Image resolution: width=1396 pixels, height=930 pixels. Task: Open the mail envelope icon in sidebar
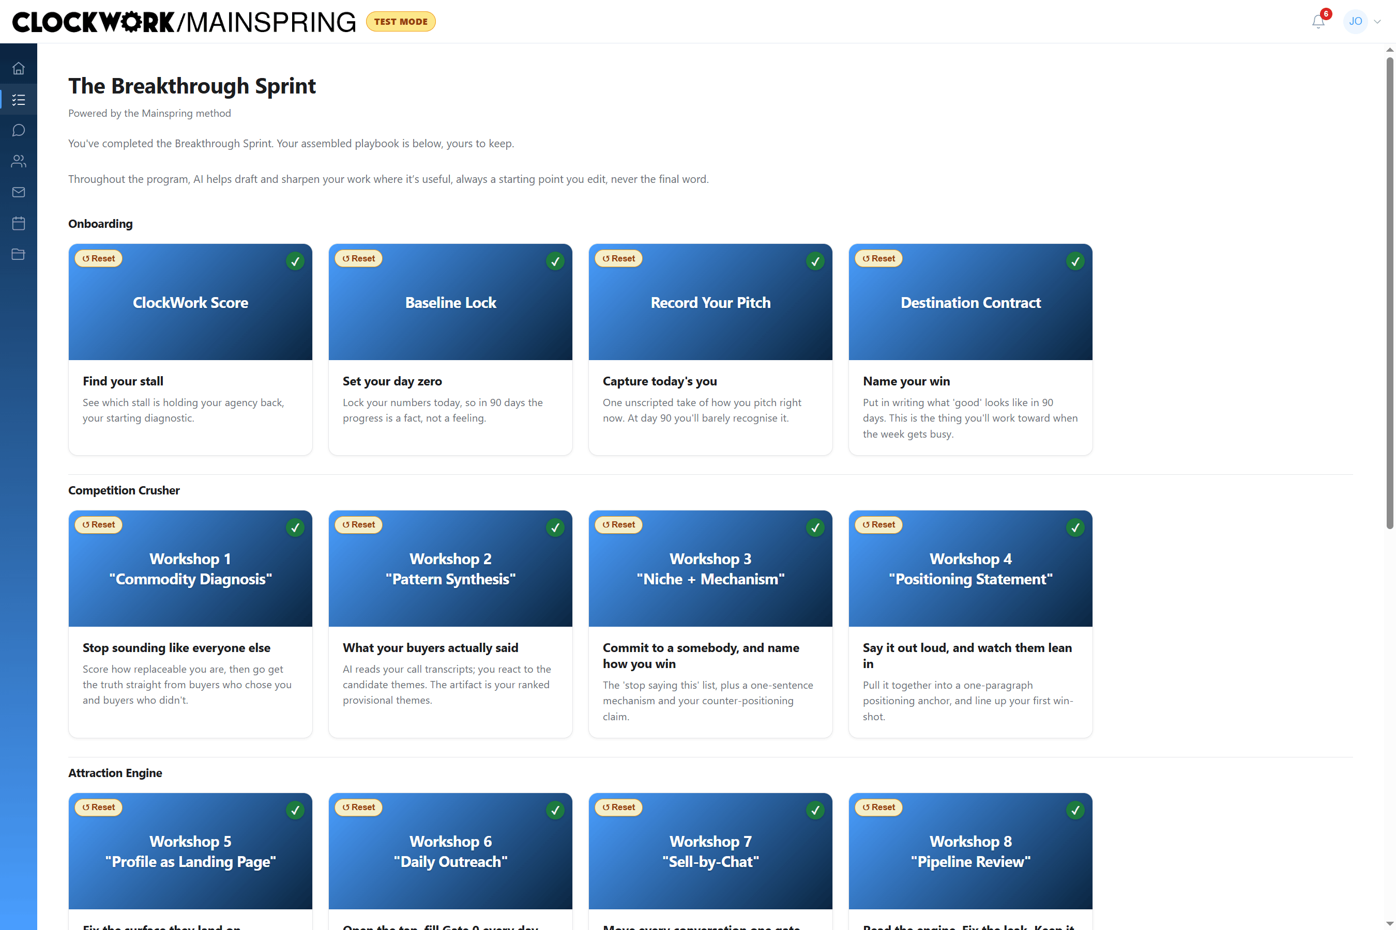coord(19,192)
